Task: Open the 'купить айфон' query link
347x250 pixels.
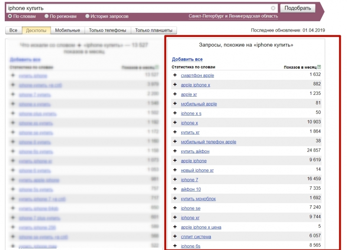Action: (195, 151)
